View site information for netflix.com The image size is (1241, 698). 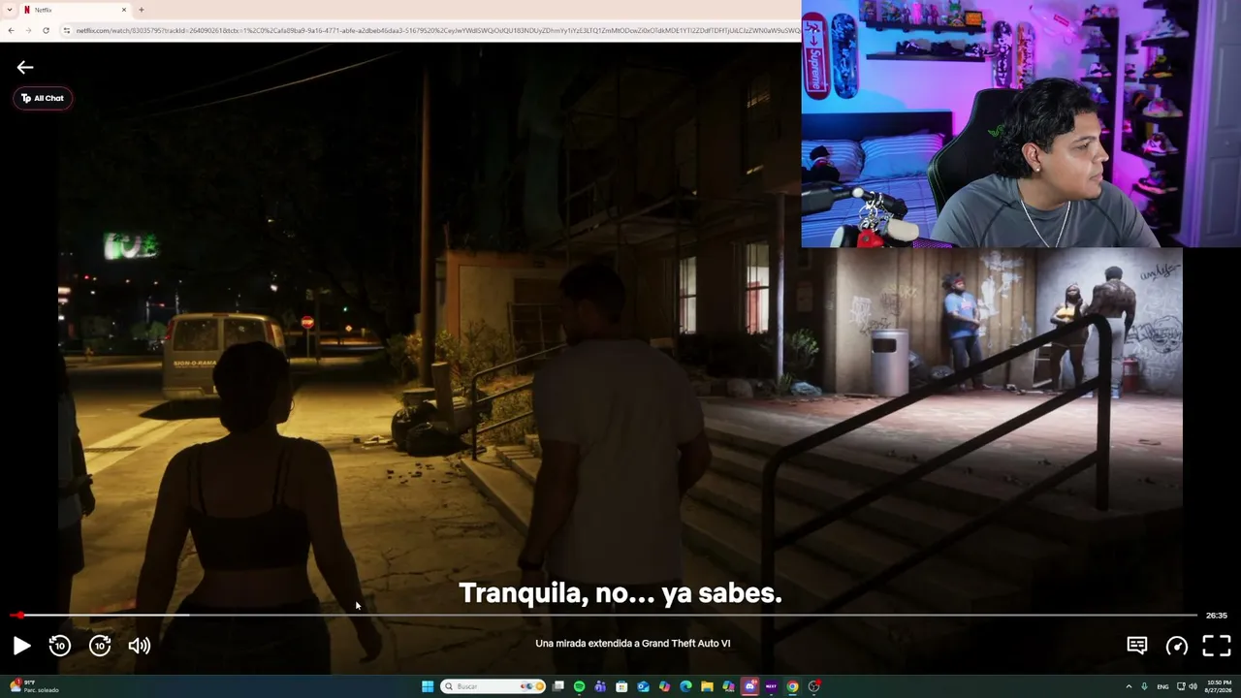click(66, 30)
